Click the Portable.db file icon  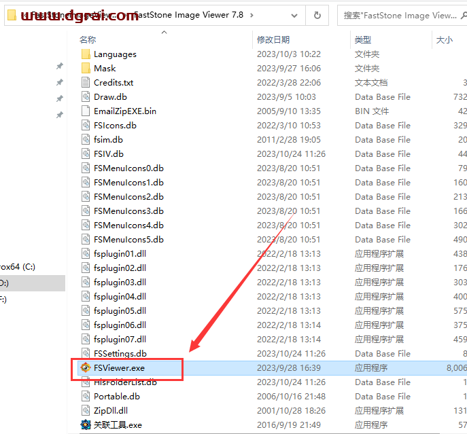pos(86,397)
